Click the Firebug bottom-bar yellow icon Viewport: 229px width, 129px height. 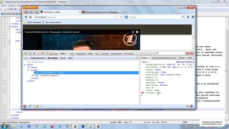point(37,106)
